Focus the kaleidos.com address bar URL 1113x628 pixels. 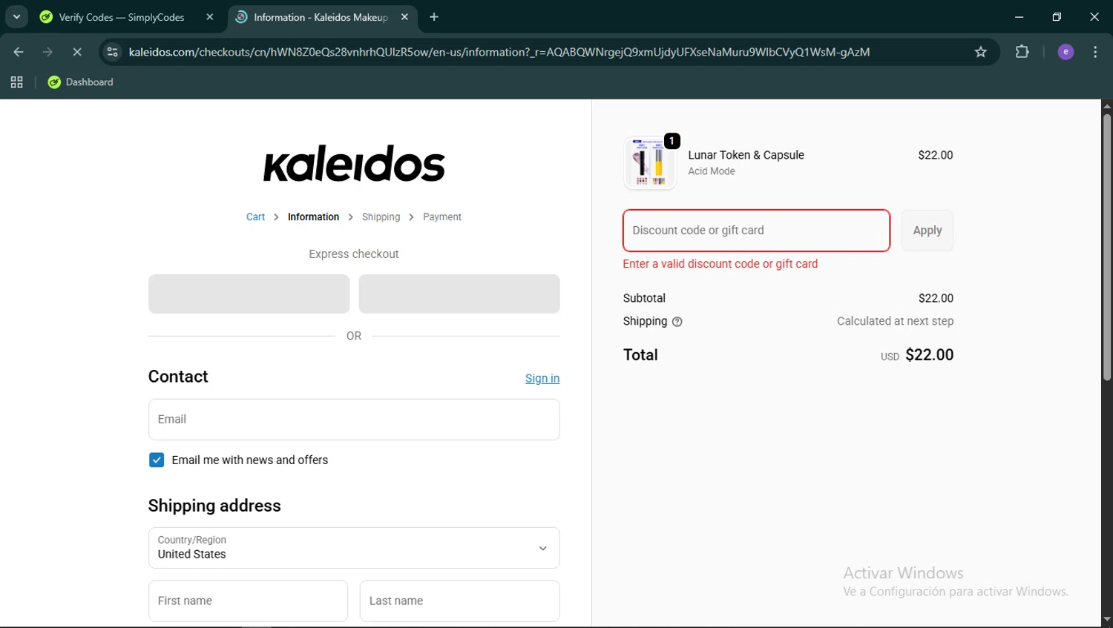point(499,52)
